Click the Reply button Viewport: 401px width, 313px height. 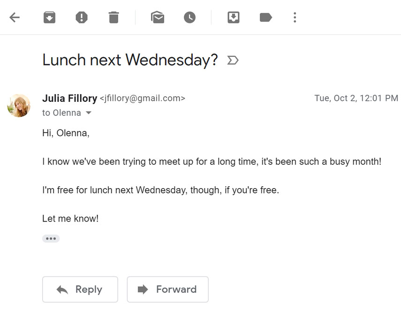point(80,290)
